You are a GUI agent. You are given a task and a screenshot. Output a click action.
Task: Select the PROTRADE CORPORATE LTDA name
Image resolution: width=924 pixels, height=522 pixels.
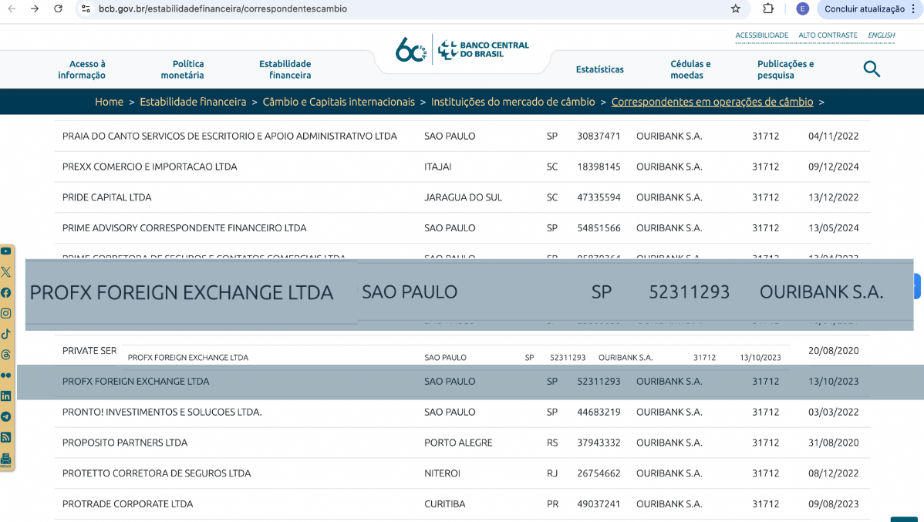(128, 503)
